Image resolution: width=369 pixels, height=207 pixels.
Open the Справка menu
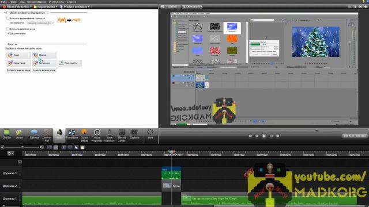point(71,2)
